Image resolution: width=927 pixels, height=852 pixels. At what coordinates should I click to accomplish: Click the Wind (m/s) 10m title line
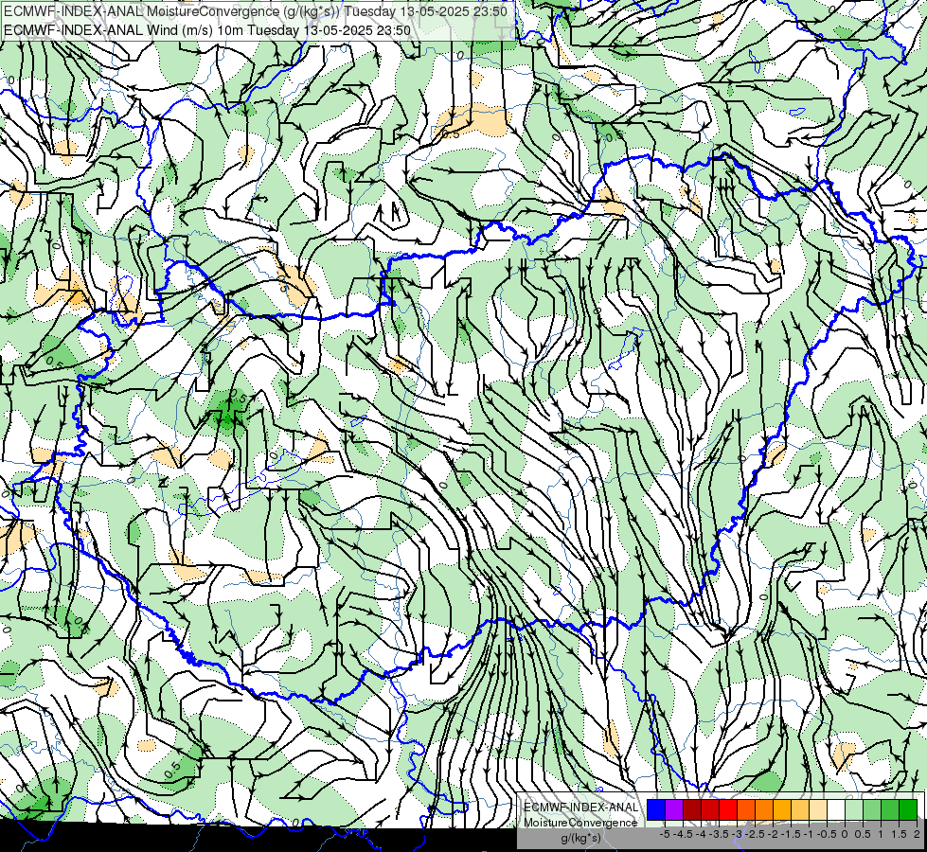click(x=207, y=30)
